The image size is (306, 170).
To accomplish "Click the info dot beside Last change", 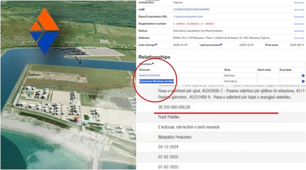I will tap(156, 45).
